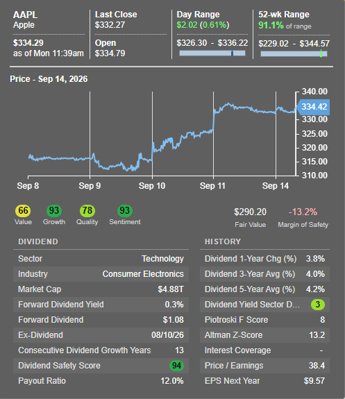Click the $334.29 current price

tap(28, 43)
